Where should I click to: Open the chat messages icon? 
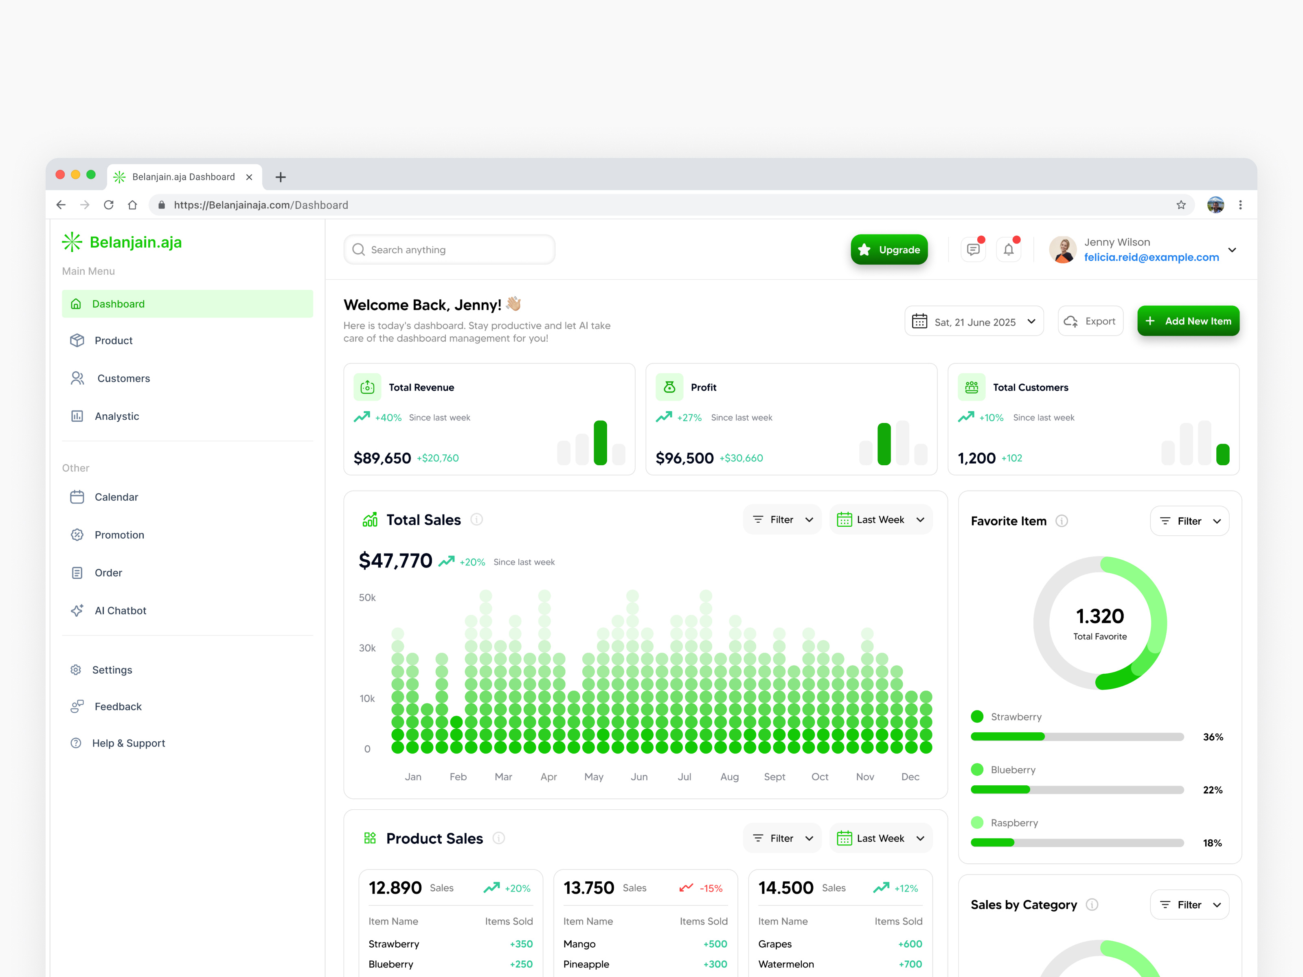click(x=972, y=250)
